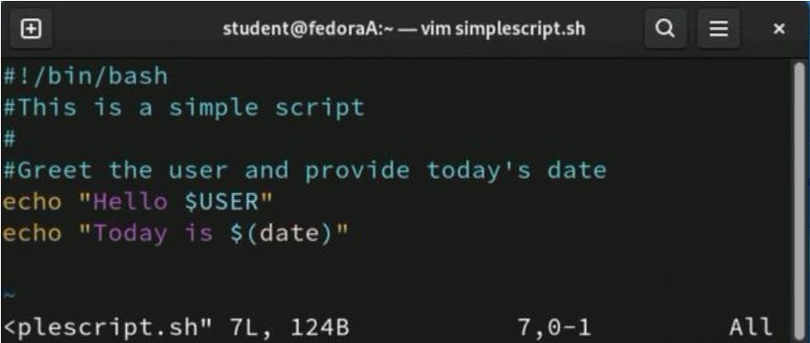Close the terminal window
Image resolution: width=810 pixels, height=343 pixels.
pyautogui.click(x=778, y=29)
